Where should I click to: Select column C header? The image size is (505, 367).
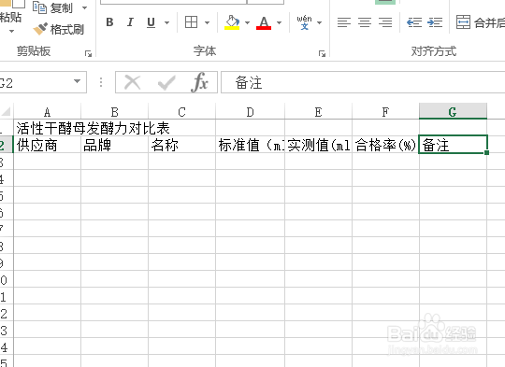182,112
